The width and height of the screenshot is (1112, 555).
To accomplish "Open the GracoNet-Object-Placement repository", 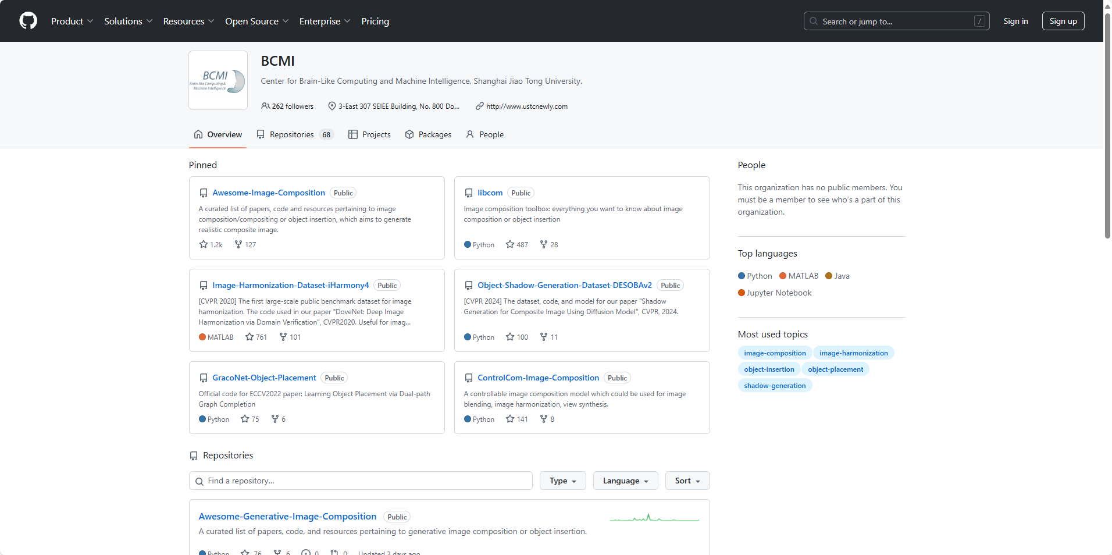I will pyautogui.click(x=264, y=378).
